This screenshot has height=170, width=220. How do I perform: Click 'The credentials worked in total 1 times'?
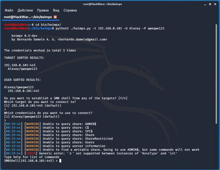[40, 50]
